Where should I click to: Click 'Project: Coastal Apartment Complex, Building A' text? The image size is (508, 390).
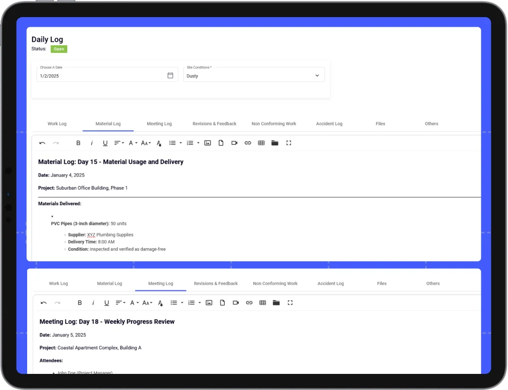tap(90, 348)
